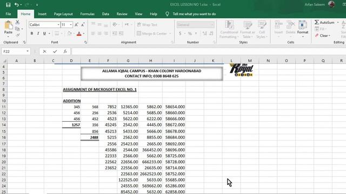Click Decrease Decimal icon

point(211,33)
